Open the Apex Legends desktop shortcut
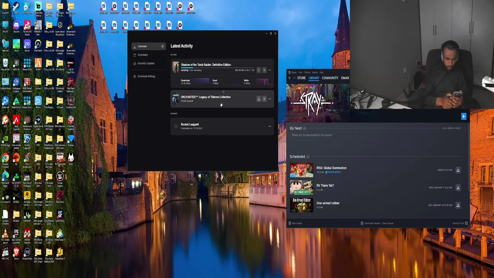The width and height of the screenshot is (494, 278). point(16,123)
